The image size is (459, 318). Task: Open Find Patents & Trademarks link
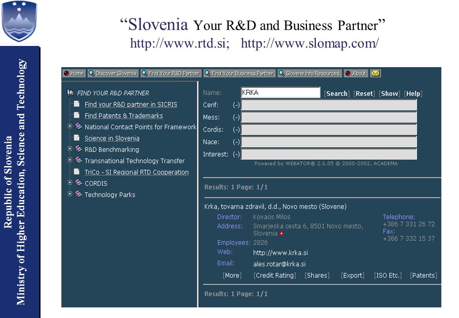(x=124, y=116)
